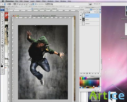Open the Image menu
The width and height of the screenshot is (127, 102).
point(26,1)
